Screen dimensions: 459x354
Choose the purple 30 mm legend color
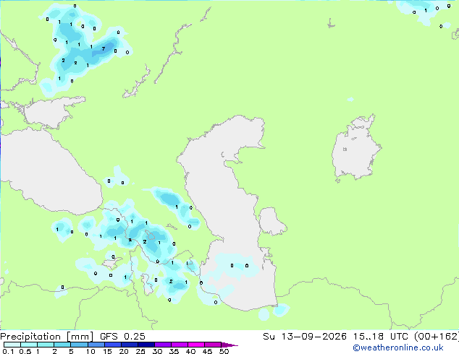[163, 345]
